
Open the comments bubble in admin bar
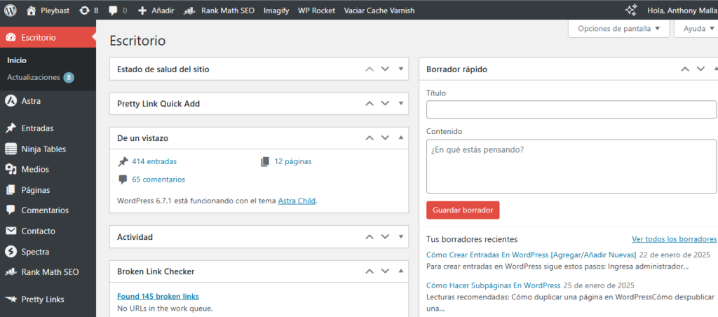pyautogui.click(x=113, y=11)
